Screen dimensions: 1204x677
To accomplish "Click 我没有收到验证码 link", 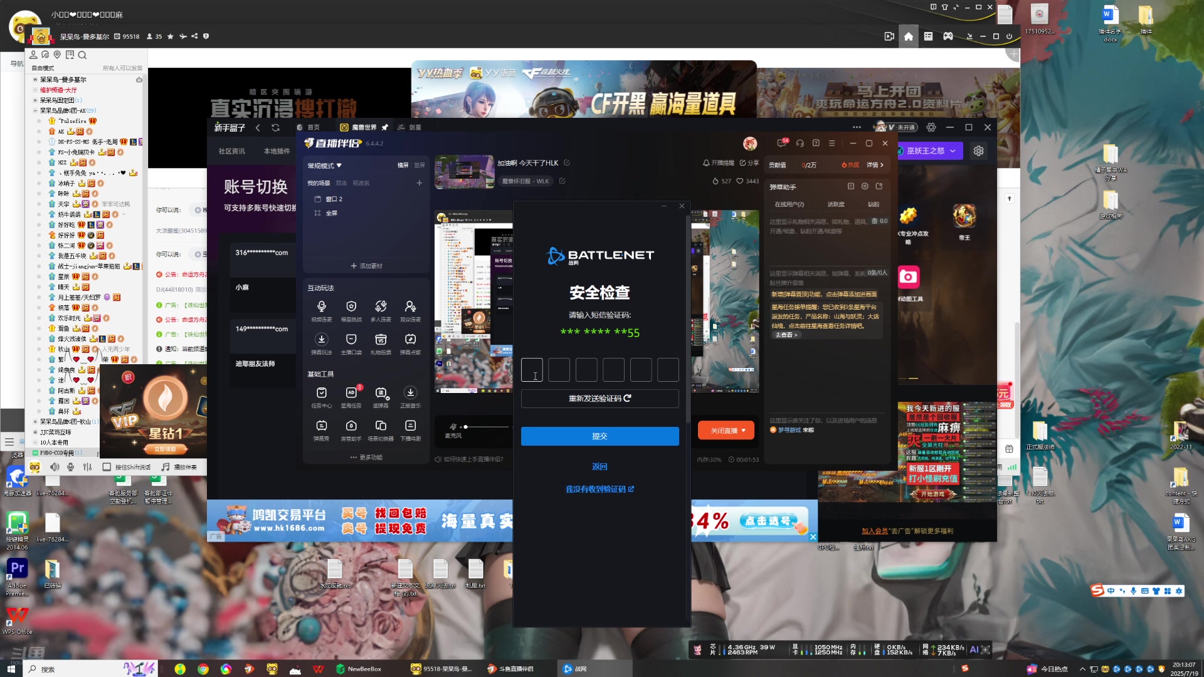I will (599, 489).
